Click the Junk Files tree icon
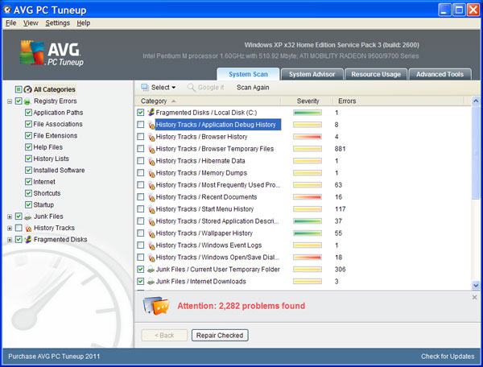This screenshot has width=483, height=367. coord(27,216)
